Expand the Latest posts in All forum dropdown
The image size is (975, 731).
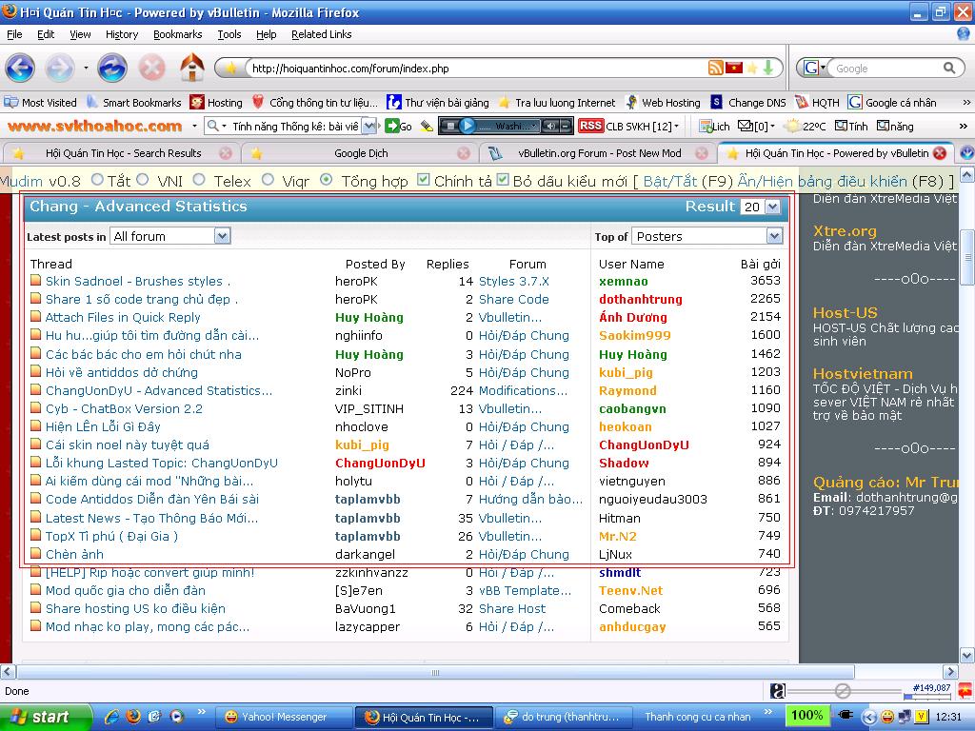(170, 236)
